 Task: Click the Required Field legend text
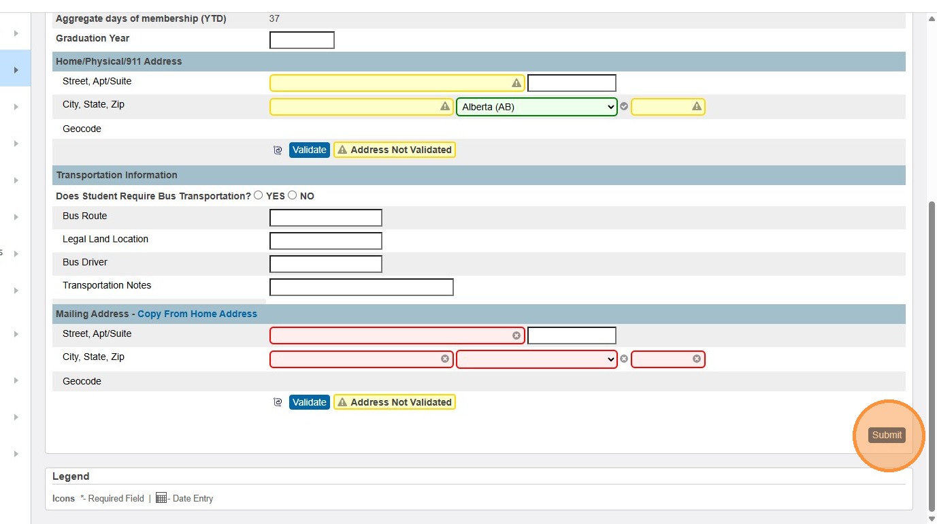coord(112,498)
